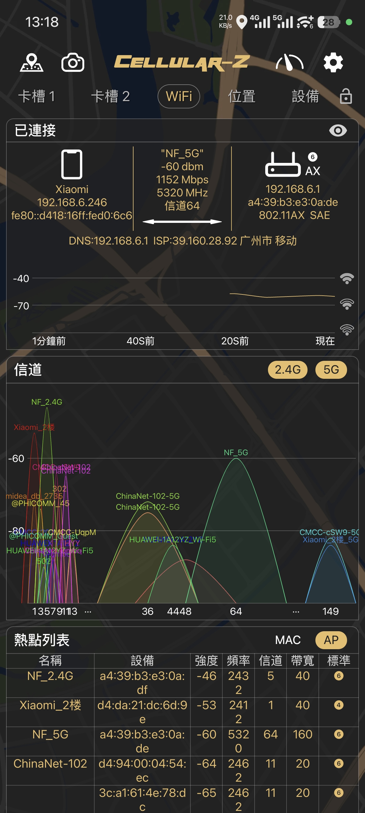The height and width of the screenshot is (813, 365).
Task: Switch hotspot list to AP mode
Action: [331, 640]
